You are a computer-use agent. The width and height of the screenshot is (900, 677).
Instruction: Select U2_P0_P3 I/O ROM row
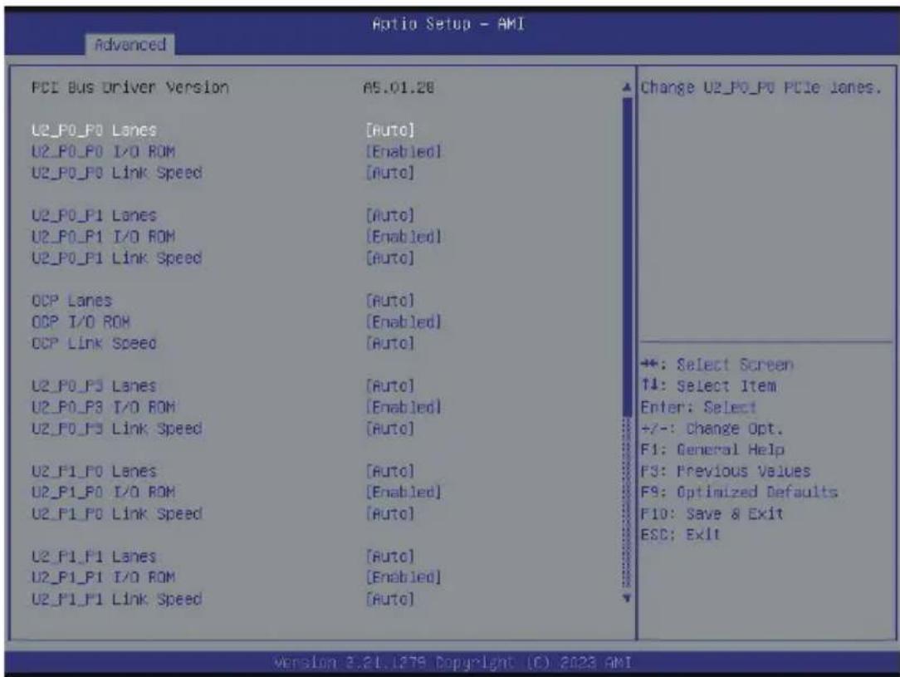coord(103,407)
